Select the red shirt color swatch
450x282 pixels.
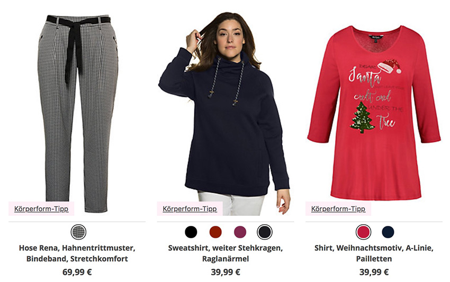tap(363, 232)
